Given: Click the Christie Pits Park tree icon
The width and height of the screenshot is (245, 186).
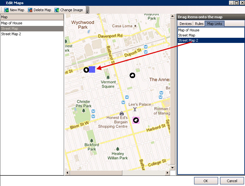Looking at the screenshot, I should coord(84,110).
